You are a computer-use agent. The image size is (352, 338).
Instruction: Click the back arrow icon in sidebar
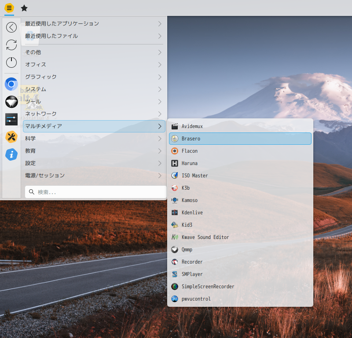(x=11, y=27)
